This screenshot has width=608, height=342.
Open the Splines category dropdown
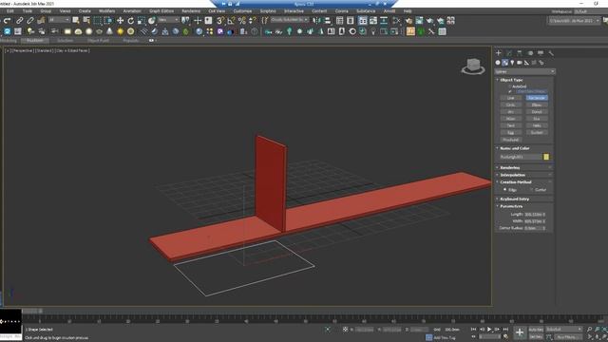524,72
